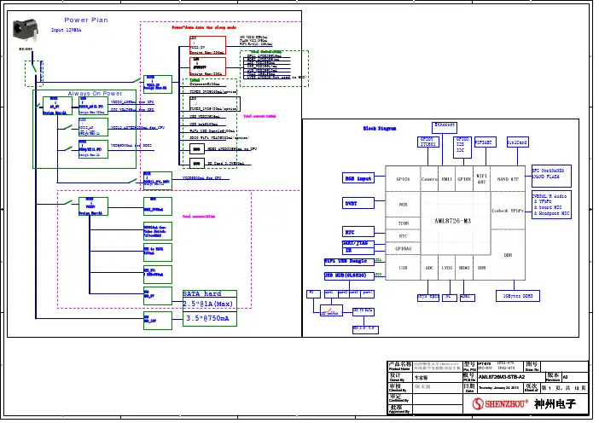Click the Block Diagram heading text
Screen dimensions: 599x423
pos(380,128)
